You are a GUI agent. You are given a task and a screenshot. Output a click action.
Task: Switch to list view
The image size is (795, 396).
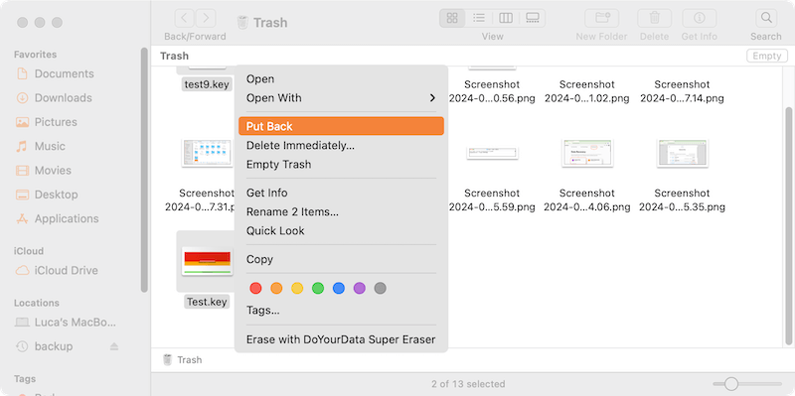click(x=479, y=19)
